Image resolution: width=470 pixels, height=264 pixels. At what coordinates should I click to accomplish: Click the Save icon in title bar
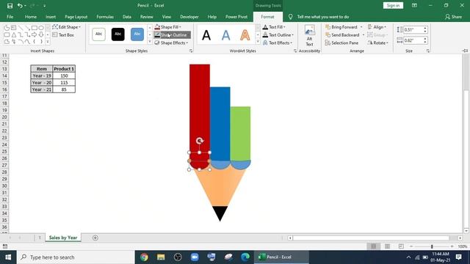coord(10,6)
